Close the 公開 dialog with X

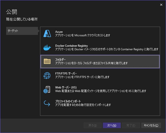[161, 5]
